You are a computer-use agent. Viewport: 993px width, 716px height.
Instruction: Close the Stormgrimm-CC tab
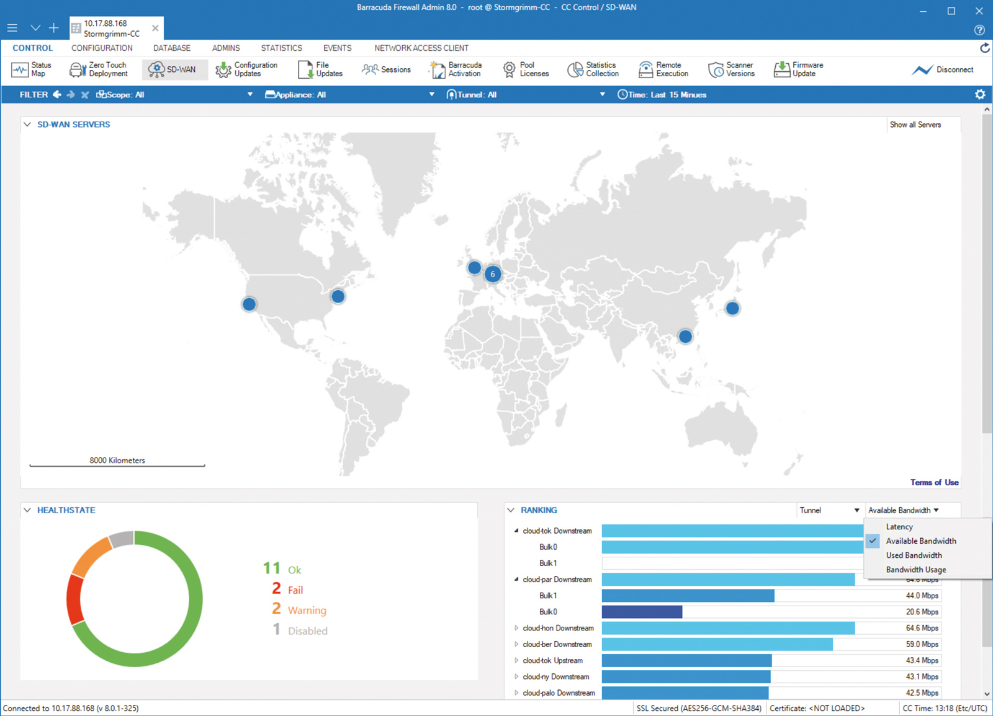[155, 28]
